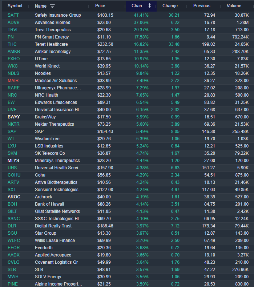Open the LXU ticker symbol

point(12,146)
